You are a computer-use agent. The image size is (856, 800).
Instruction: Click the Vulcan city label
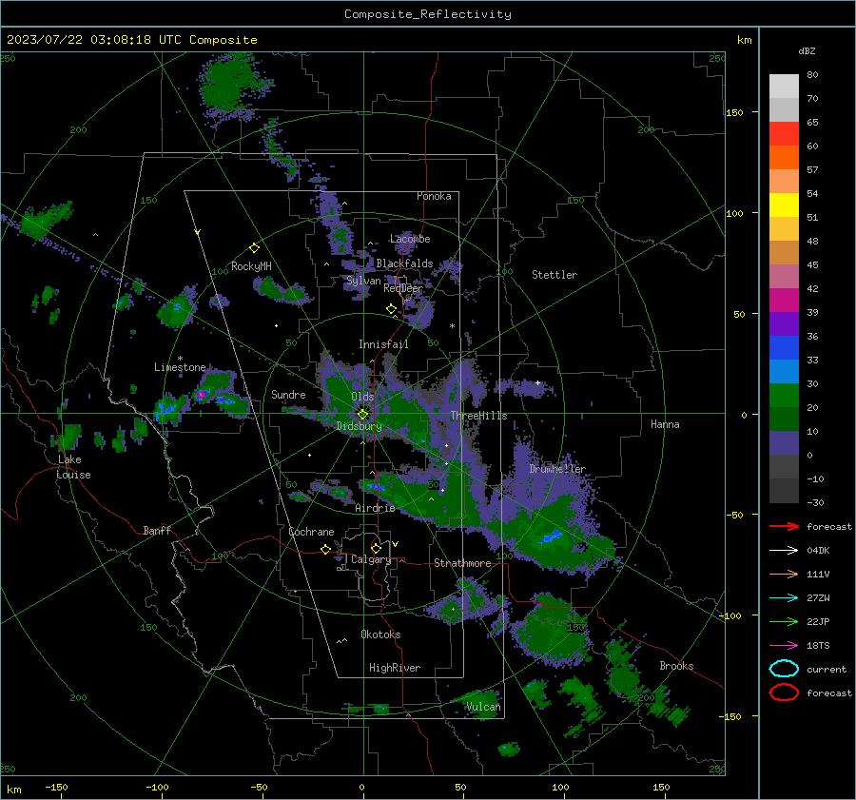(x=483, y=707)
